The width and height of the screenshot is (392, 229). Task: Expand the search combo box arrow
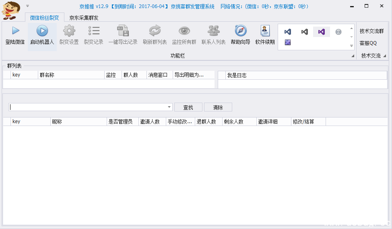click(x=169, y=107)
